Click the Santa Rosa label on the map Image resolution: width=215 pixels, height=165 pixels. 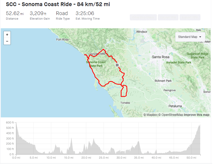pos(161,57)
